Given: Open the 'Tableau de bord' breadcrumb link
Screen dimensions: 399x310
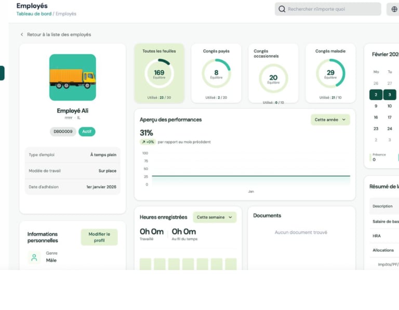Looking at the screenshot, I should (34, 14).
